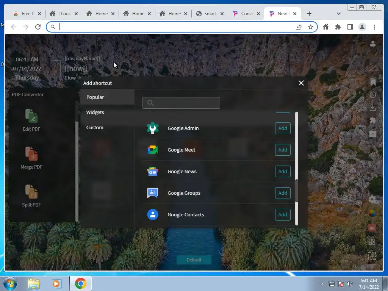Close the Add shortcut dialog
Image resolution: width=388 pixels, height=291 pixels.
click(x=301, y=83)
